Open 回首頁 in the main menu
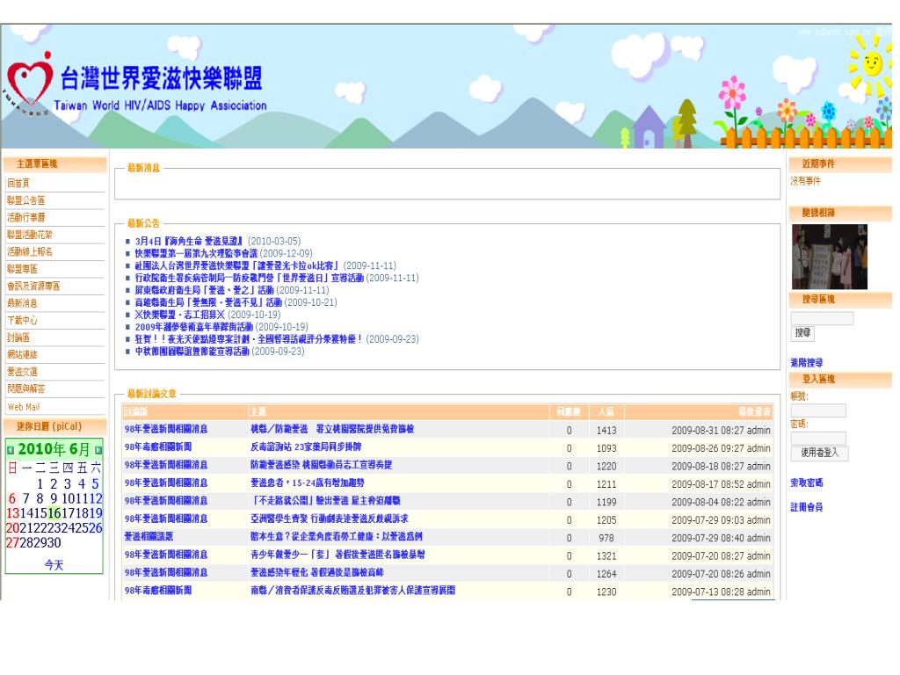The width and height of the screenshot is (900, 675). tap(19, 185)
